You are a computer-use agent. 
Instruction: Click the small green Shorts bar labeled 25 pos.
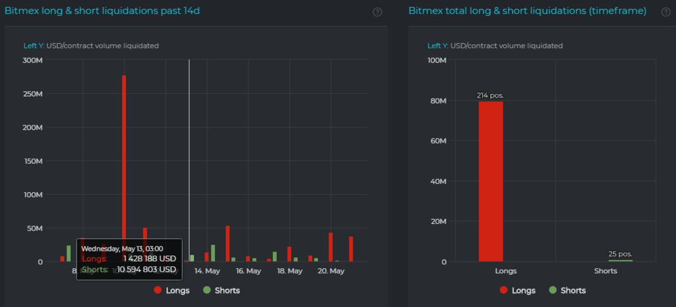(x=621, y=260)
